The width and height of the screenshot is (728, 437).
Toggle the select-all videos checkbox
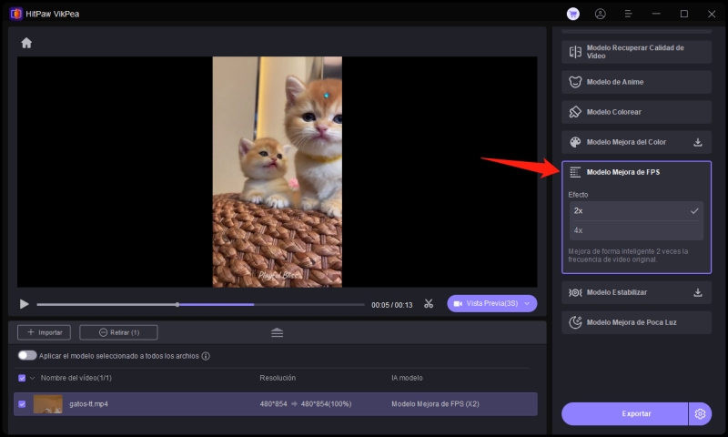(x=22, y=378)
